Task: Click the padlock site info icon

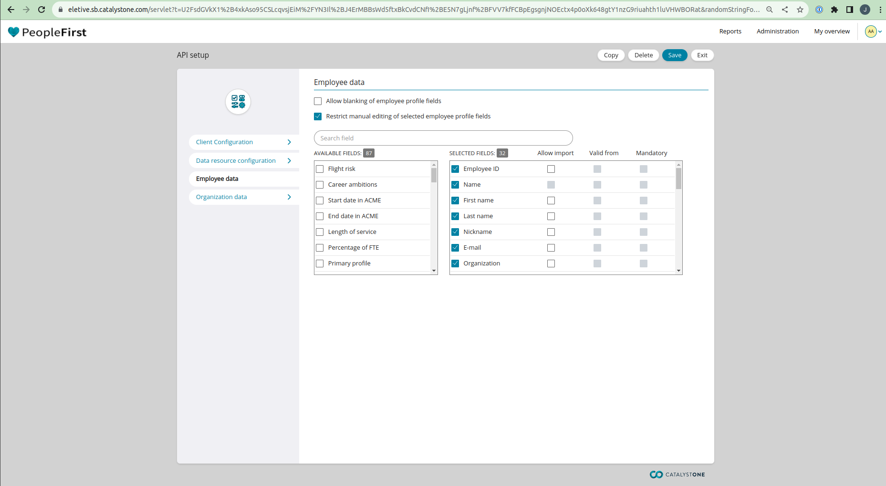Action: (61, 10)
